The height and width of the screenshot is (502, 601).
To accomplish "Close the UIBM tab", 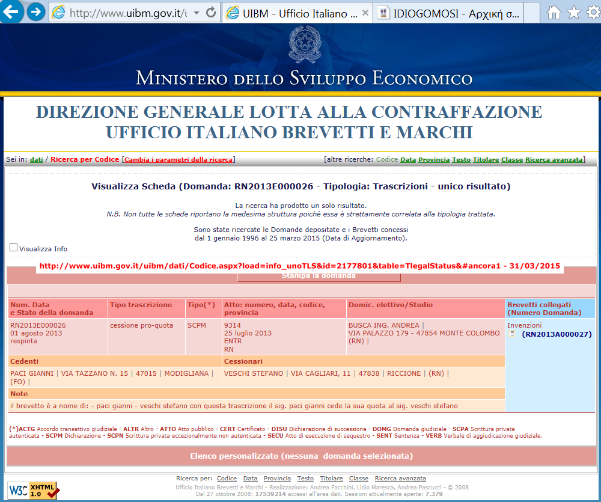I will click(x=365, y=13).
